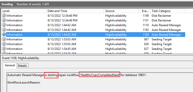Click Number of events: 1,495 label
Image resolution: width=193 pixels, height=92 pixels.
33,4
